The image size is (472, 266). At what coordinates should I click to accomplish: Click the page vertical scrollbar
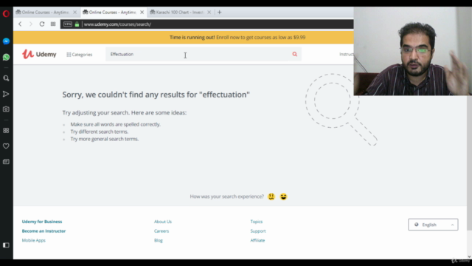coord(469,163)
